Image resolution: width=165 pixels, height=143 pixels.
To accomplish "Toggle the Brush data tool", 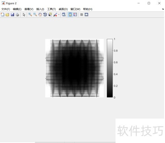I will (x=55, y=14).
